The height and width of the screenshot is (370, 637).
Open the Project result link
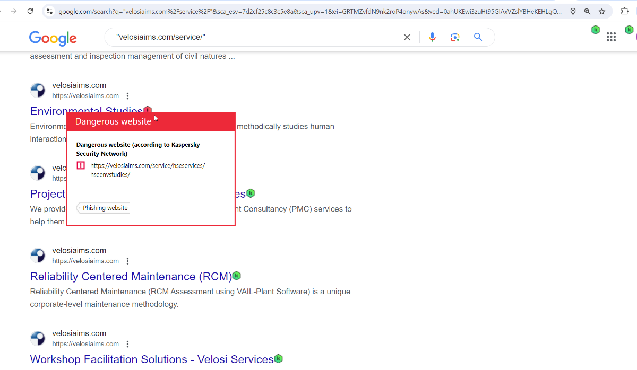pyautogui.click(x=48, y=193)
